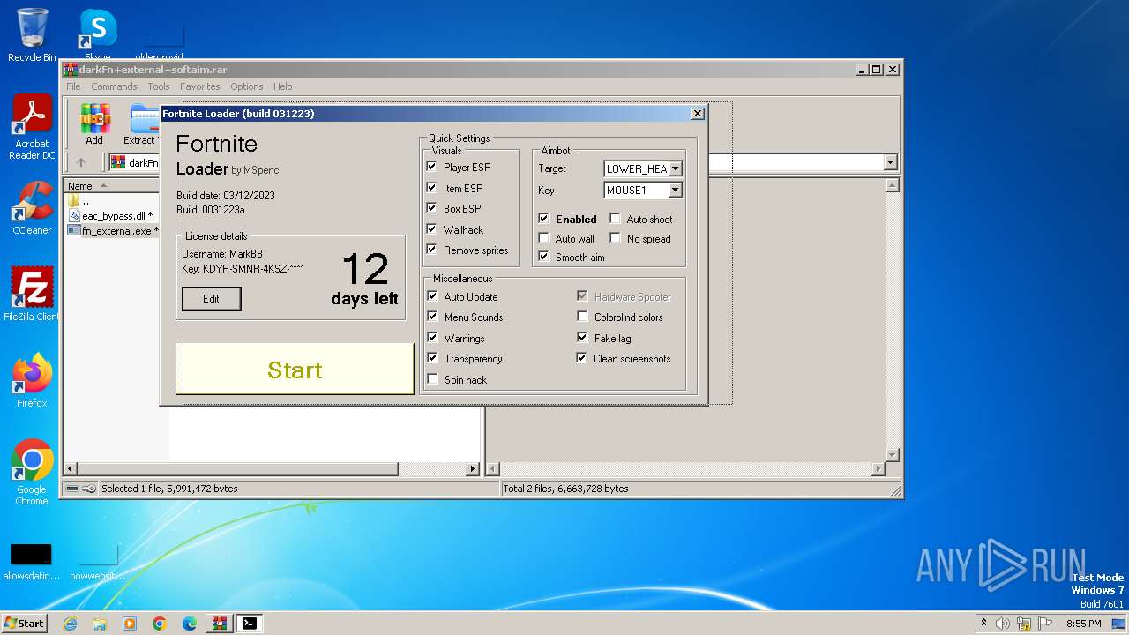The image size is (1129, 635).
Task: Toggle the Transparency checkbox
Action: point(432,358)
